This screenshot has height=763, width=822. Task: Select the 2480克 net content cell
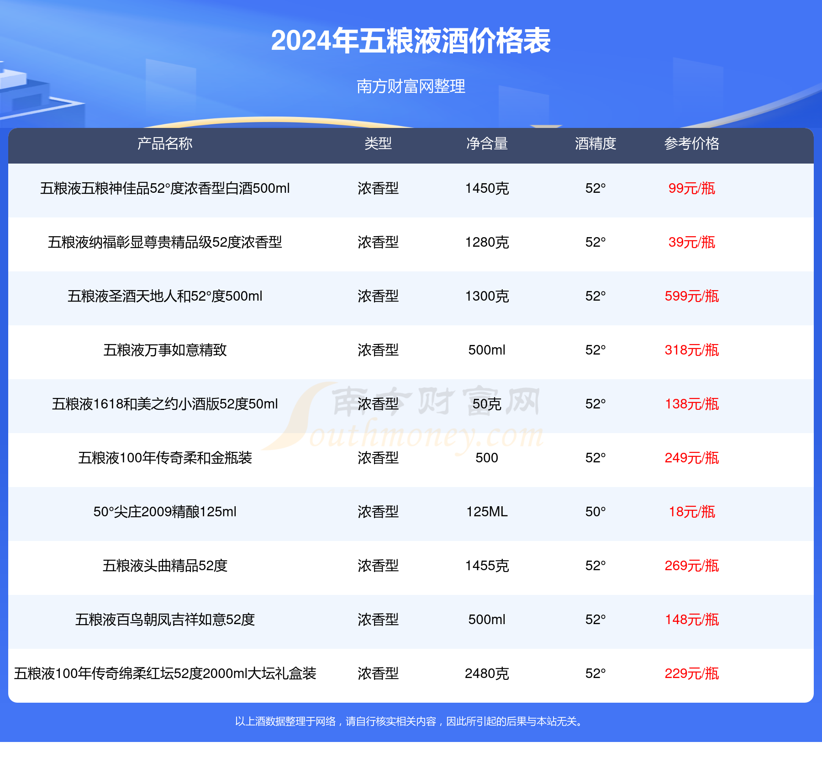point(487,673)
